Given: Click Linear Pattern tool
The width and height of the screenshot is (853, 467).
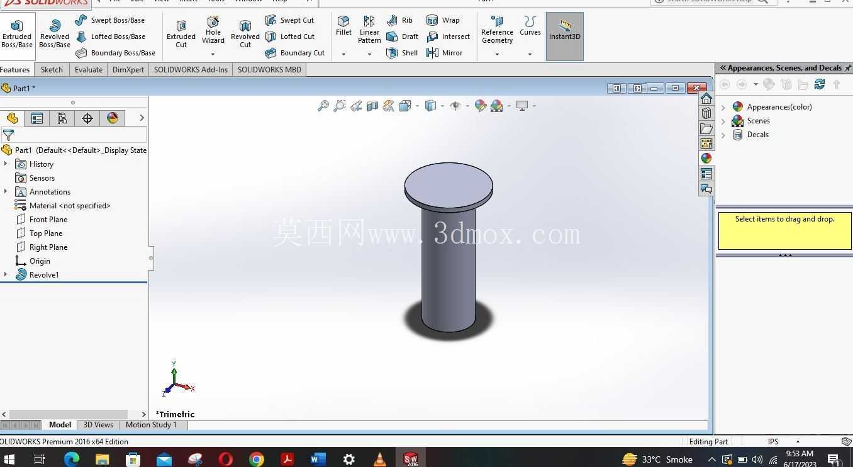Looking at the screenshot, I should tap(369, 30).
